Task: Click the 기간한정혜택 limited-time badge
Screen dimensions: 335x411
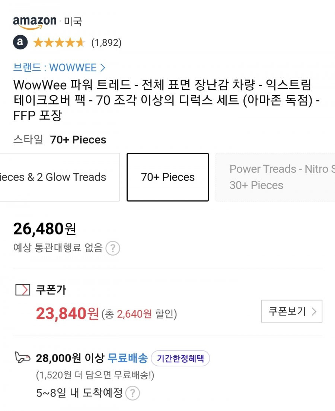Action: tap(181, 358)
